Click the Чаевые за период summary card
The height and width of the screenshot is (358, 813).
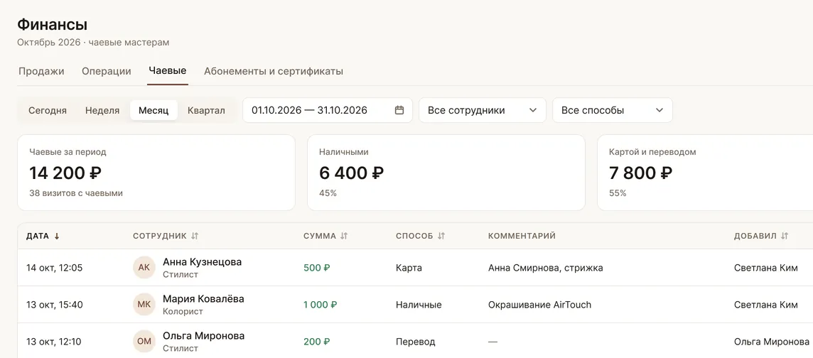(156, 173)
